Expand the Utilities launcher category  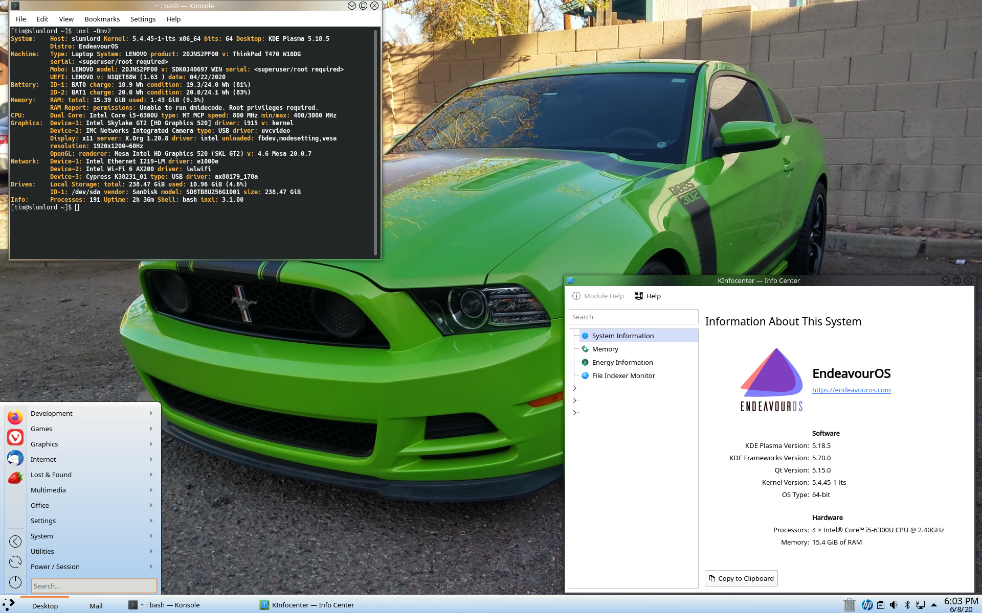point(92,551)
